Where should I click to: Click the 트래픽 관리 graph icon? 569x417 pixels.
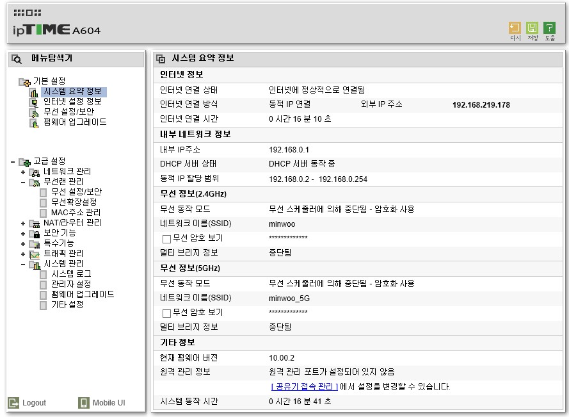pyautogui.click(x=35, y=255)
